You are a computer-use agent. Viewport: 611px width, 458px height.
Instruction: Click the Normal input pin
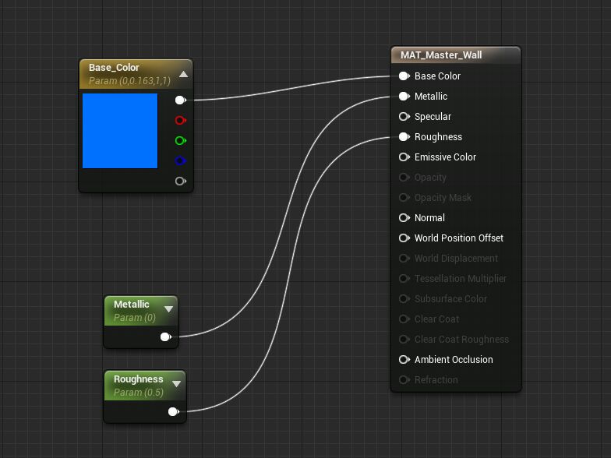click(x=404, y=218)
